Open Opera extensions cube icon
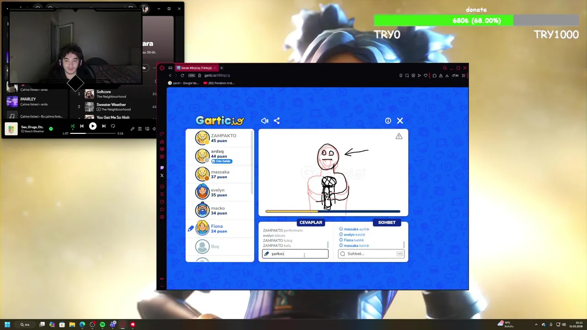The image size is (587, 330). coord(434,75)
